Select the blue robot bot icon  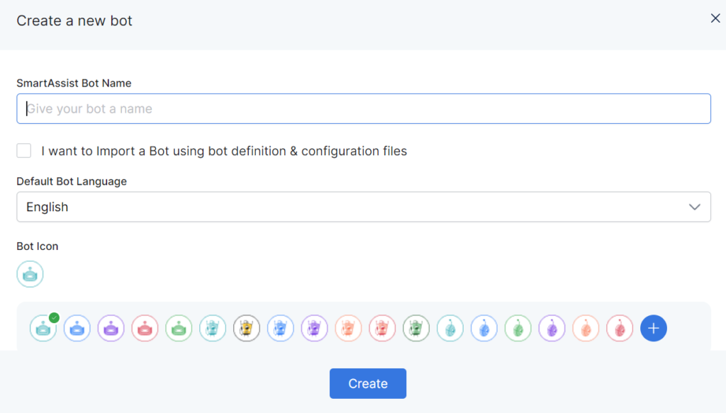click(77, 328)
